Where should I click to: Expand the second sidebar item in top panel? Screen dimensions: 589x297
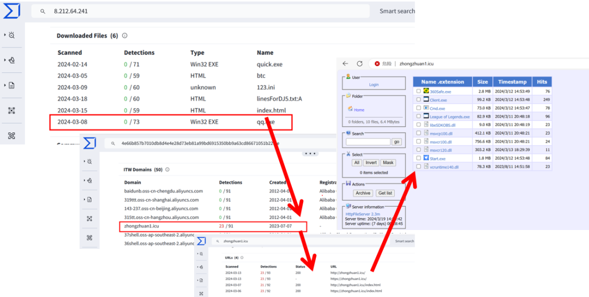click(10, 60)
